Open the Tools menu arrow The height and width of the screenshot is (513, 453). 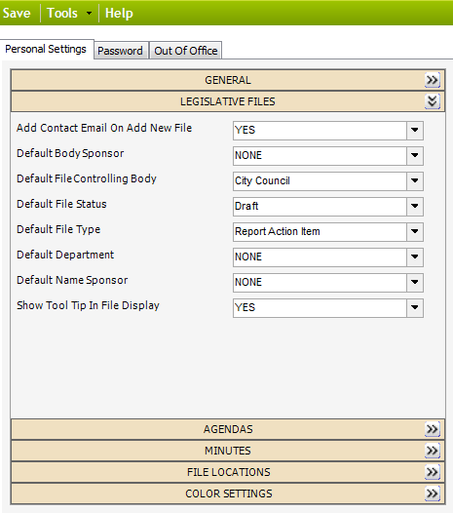pos(89,14)
